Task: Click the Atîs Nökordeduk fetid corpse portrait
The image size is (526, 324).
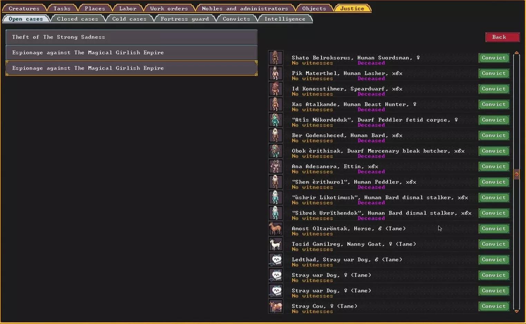Action: pos(276,120)
